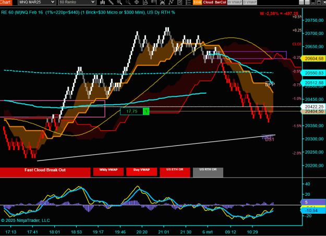The height and width of the screenshot is (236, 326).
Task: Toggle the D VWAP button
Action: pos(250,2)
